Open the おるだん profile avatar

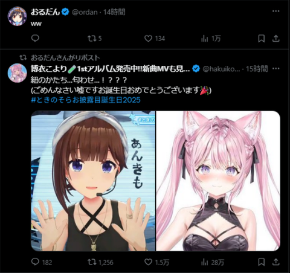(18, 16)
